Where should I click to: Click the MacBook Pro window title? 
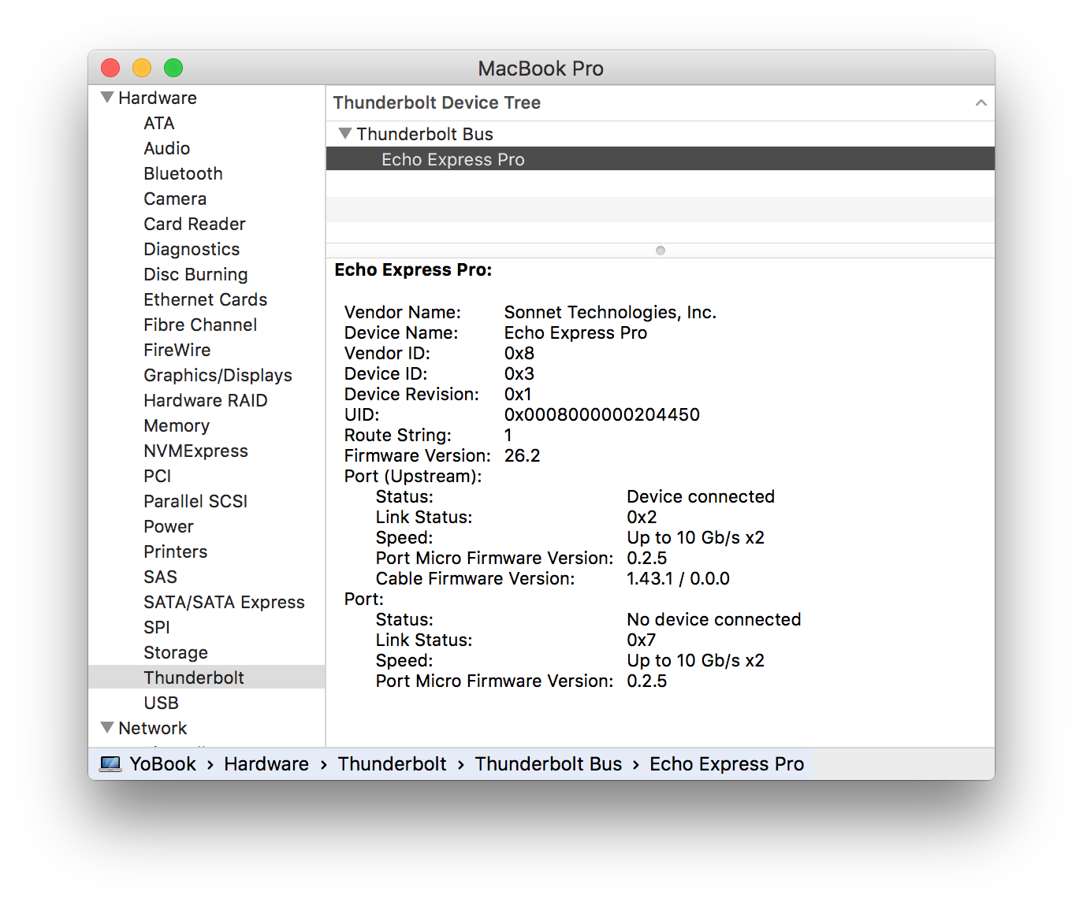click(541, 69)
